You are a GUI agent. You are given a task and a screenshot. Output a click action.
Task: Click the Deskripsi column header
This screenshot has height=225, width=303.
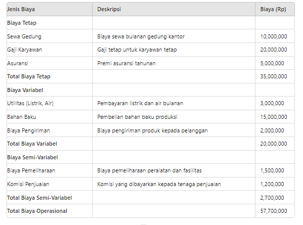click(109, 9)
